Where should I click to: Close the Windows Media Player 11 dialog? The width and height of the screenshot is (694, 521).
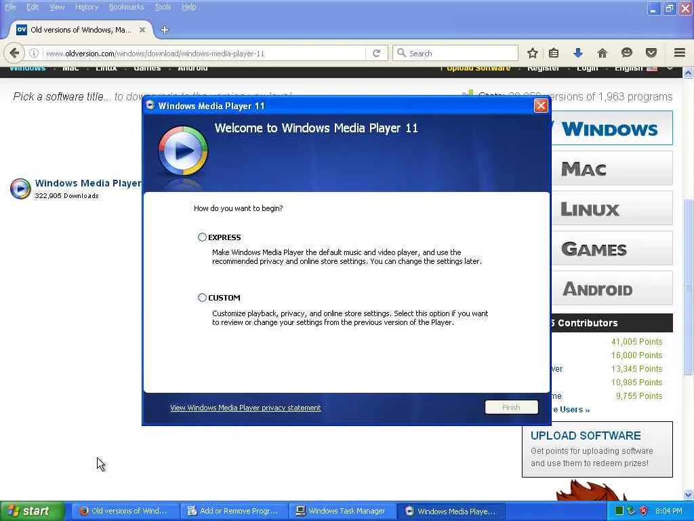(x=541, y=105)
